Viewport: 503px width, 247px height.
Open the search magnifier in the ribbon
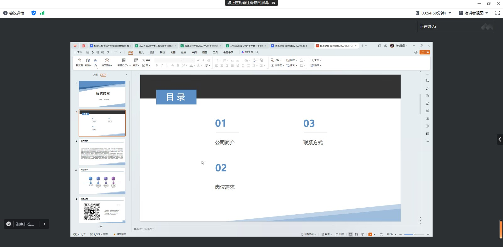[257, 52]
